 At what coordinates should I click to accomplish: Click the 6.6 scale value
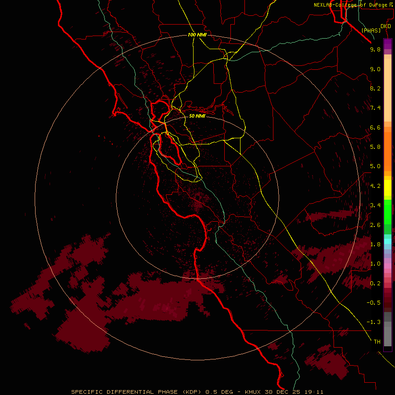(x=375, y=127)
